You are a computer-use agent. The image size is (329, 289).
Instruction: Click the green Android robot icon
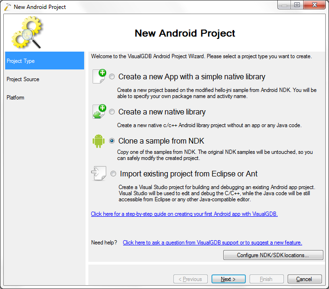point(98,141)
